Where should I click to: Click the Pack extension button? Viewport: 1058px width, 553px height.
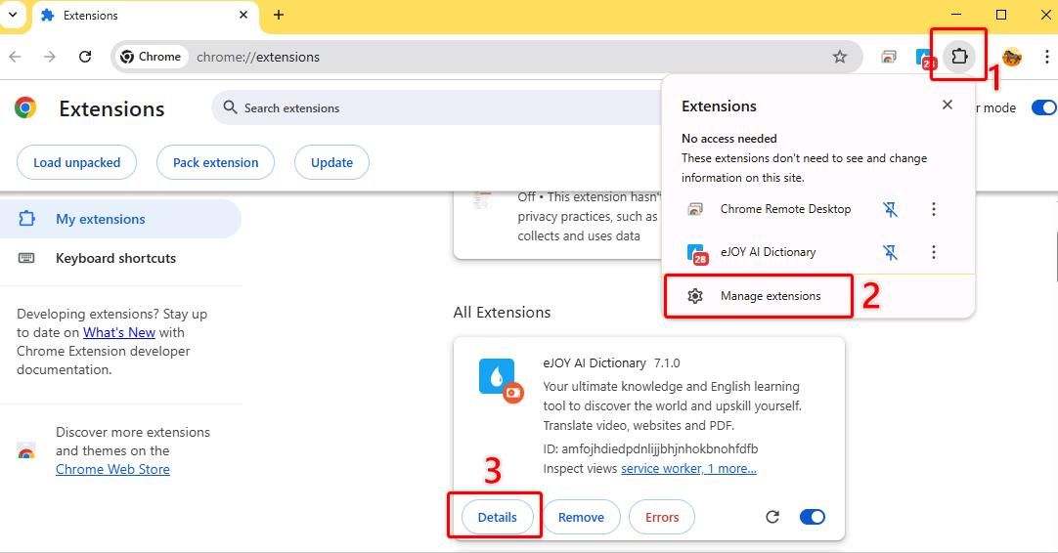pyautogui.click(x=215, y=162)
